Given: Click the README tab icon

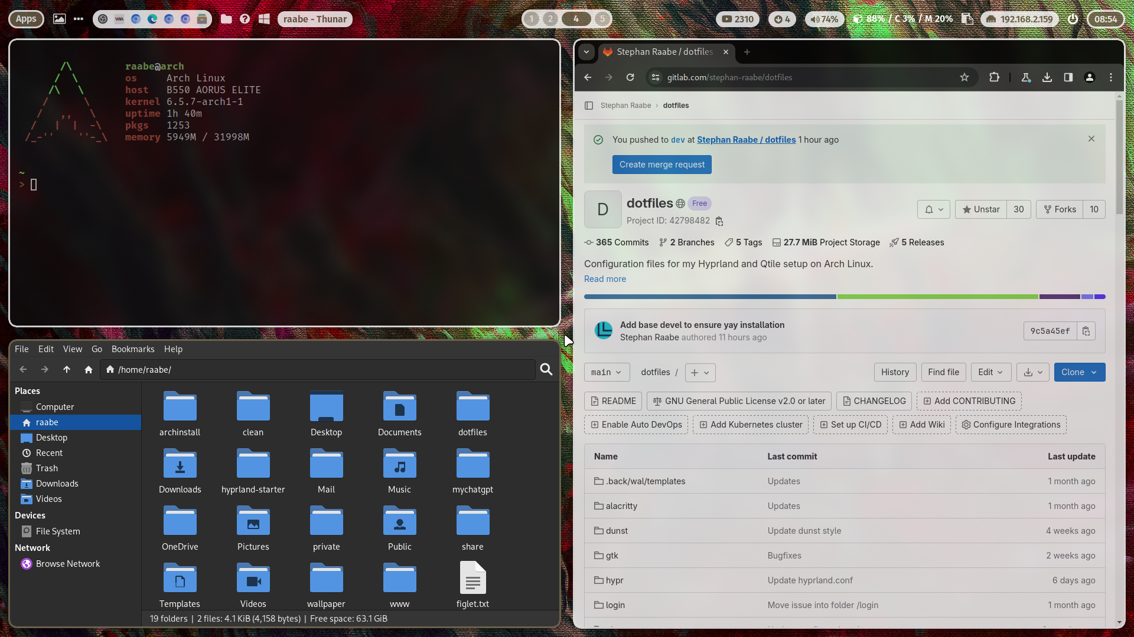Looking at the screenshot, I should click(595, 401).
